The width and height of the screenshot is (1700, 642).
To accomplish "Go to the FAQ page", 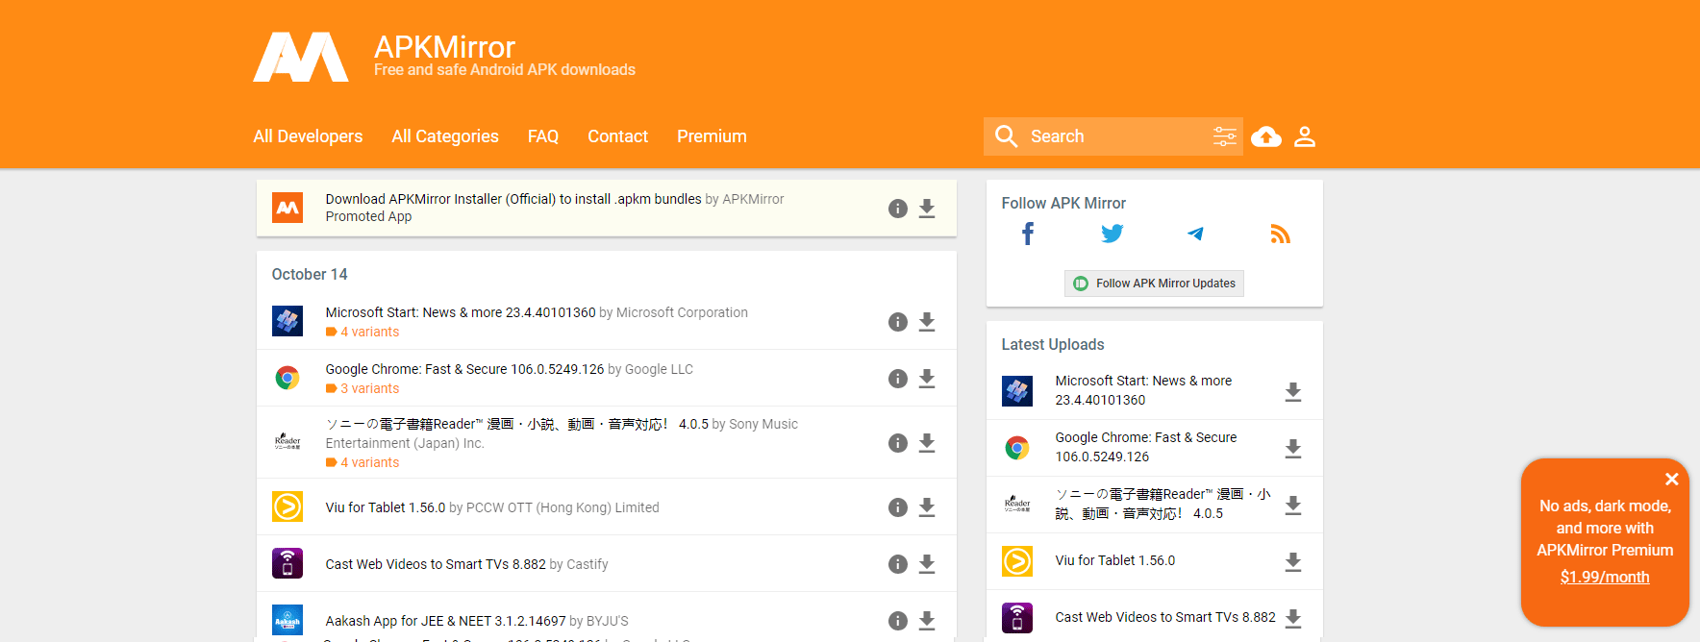I will 543,136.
